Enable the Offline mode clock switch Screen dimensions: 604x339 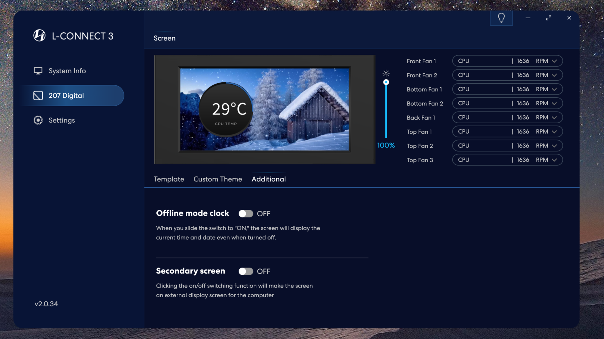(246, 214)
